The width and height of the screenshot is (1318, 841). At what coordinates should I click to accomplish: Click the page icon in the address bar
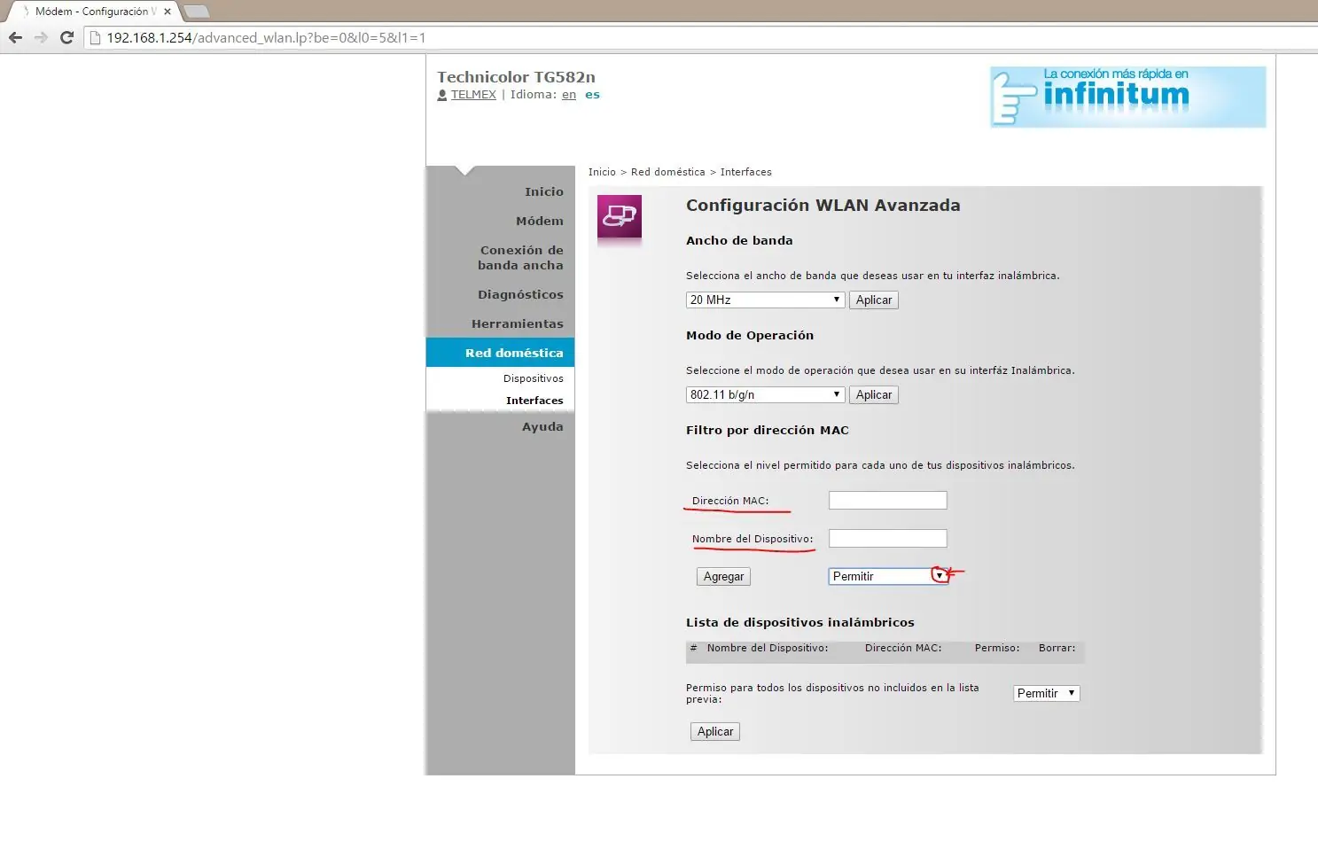click(95, 38)
